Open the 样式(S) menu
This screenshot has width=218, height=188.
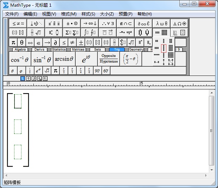click(88, 14)
